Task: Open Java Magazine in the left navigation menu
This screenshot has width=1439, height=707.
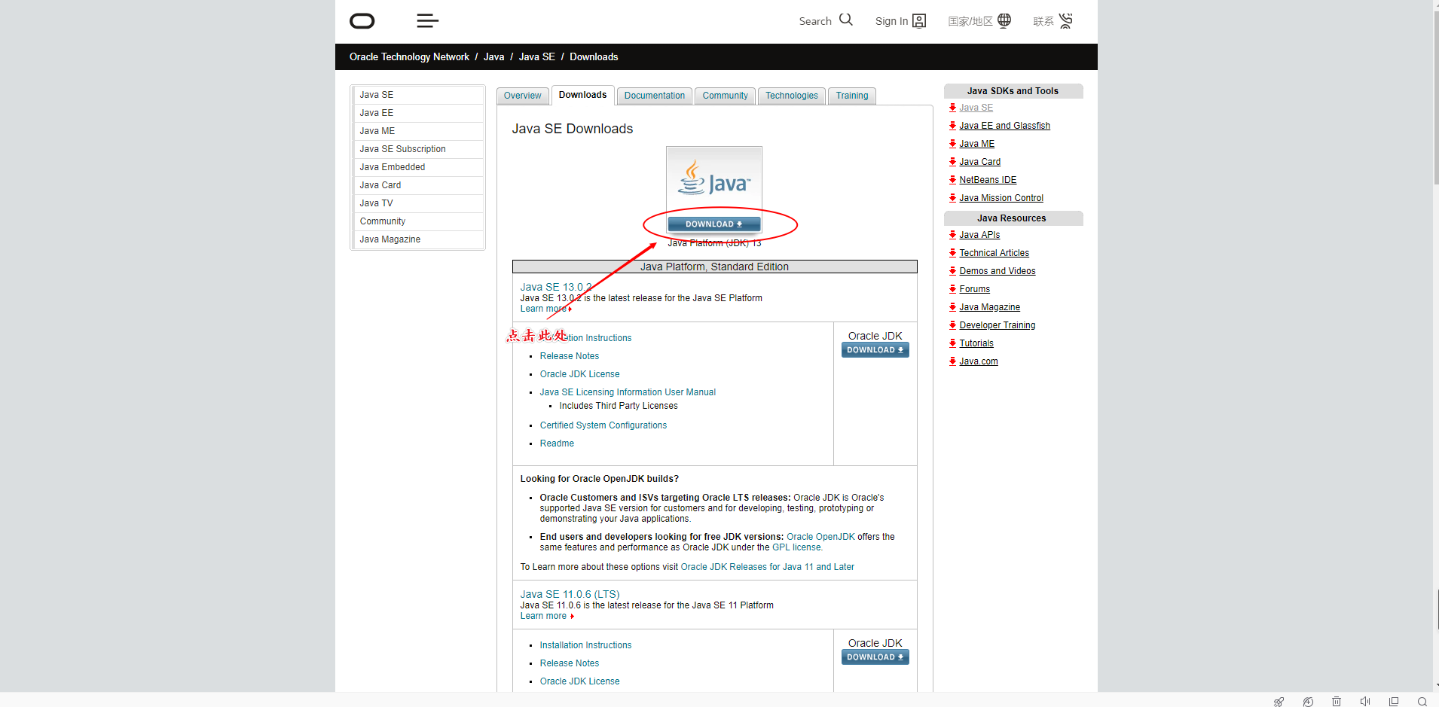Action: (418, 239)
